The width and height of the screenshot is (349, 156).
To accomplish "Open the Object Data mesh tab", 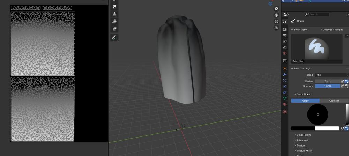I will (x=285, y=98).
